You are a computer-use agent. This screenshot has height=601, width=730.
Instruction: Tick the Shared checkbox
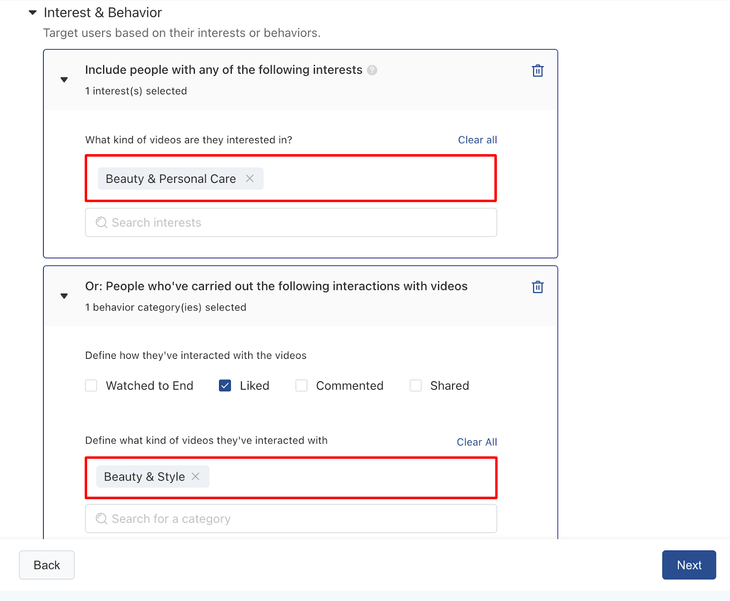416,386
